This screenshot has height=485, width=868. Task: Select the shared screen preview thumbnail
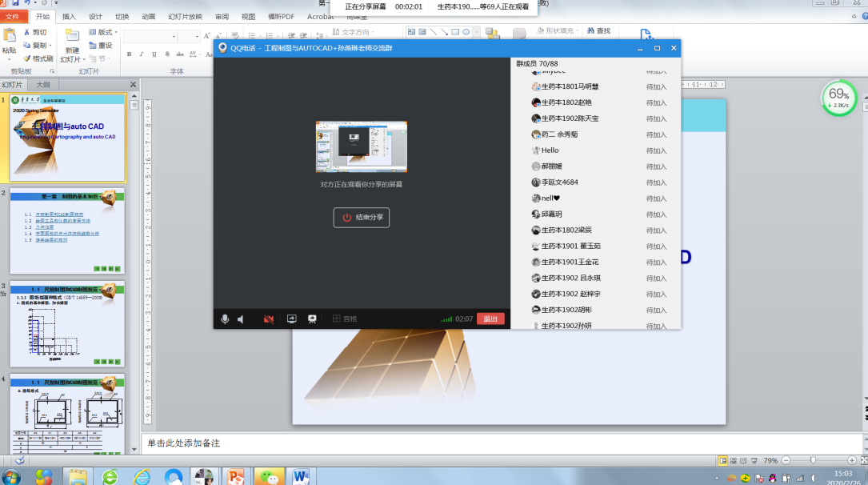tap(362, 146)
